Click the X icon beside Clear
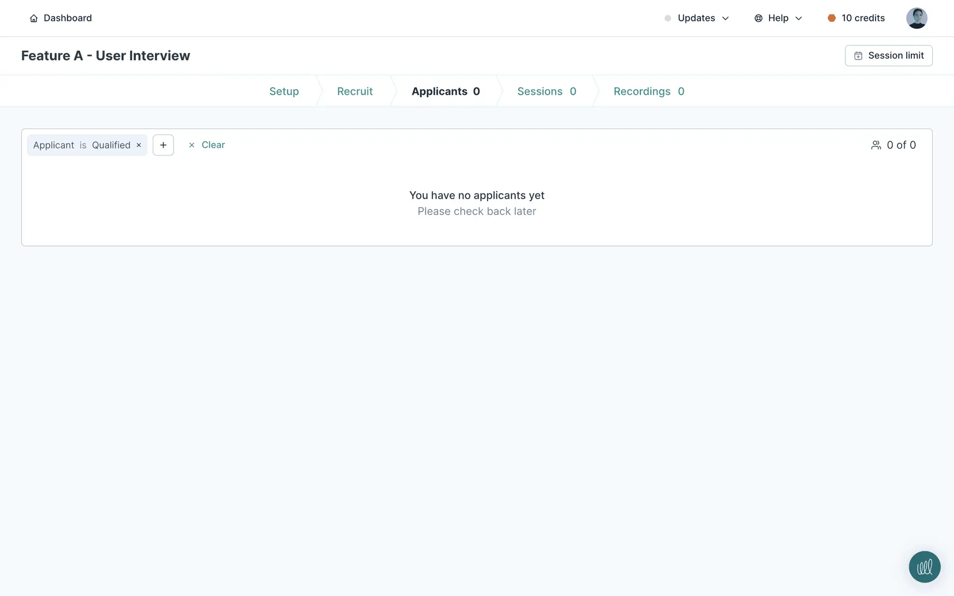 (x=192, y=145)
